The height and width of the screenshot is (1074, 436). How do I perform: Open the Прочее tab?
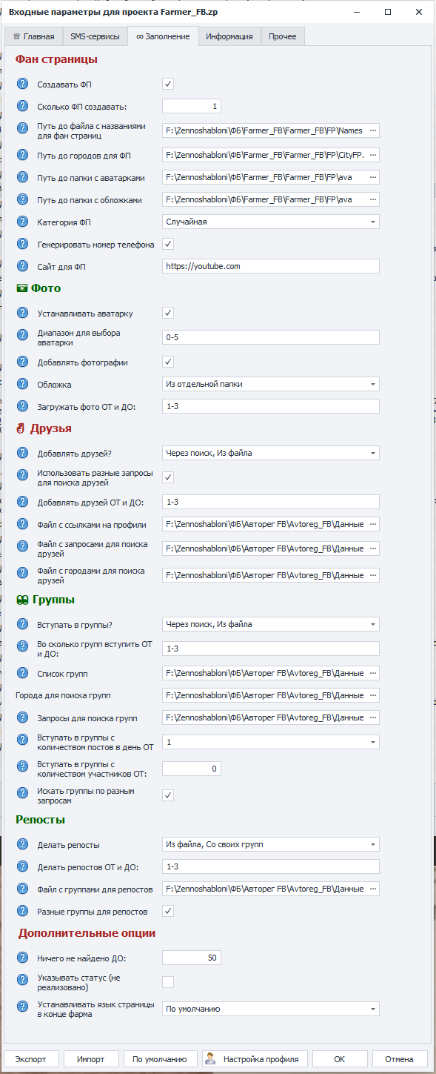[x=283, y=36]
